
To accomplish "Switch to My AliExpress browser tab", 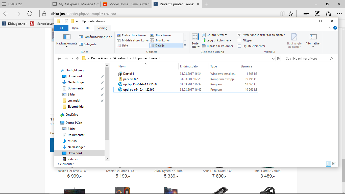I will pos(75,4).
